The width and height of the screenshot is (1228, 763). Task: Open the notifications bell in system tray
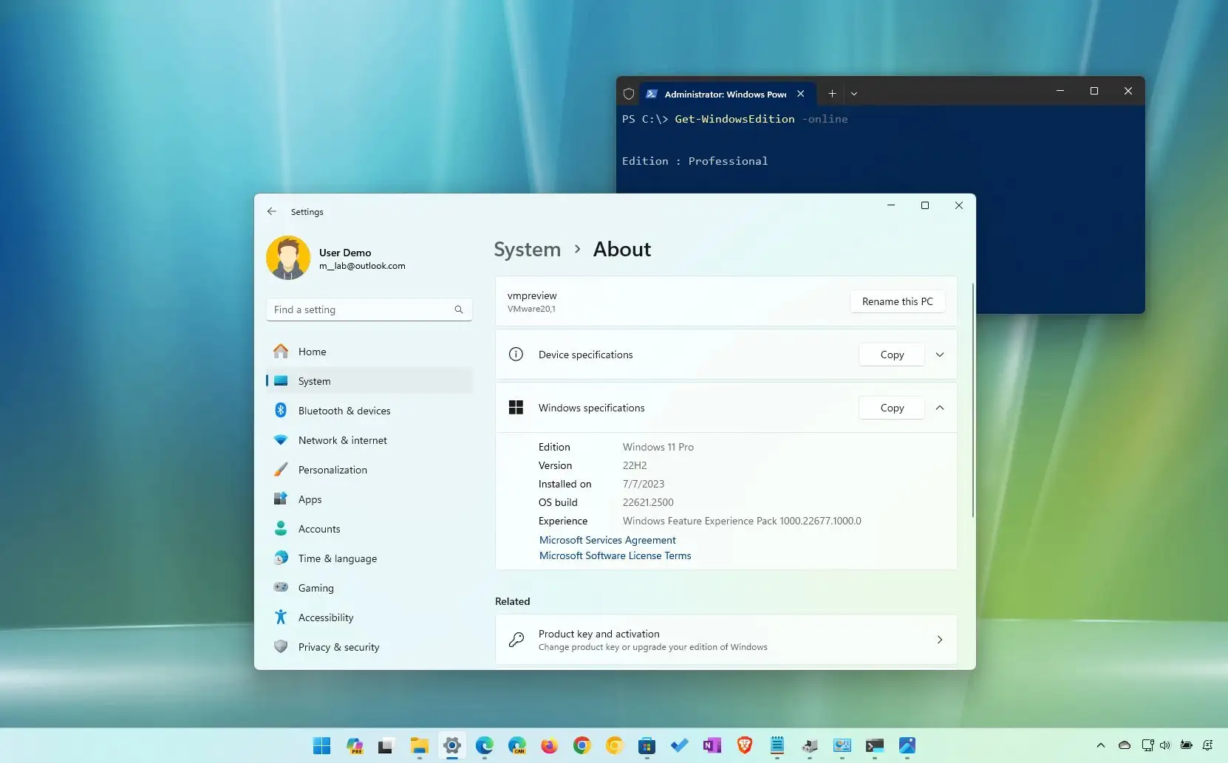tap(1207, 745)
